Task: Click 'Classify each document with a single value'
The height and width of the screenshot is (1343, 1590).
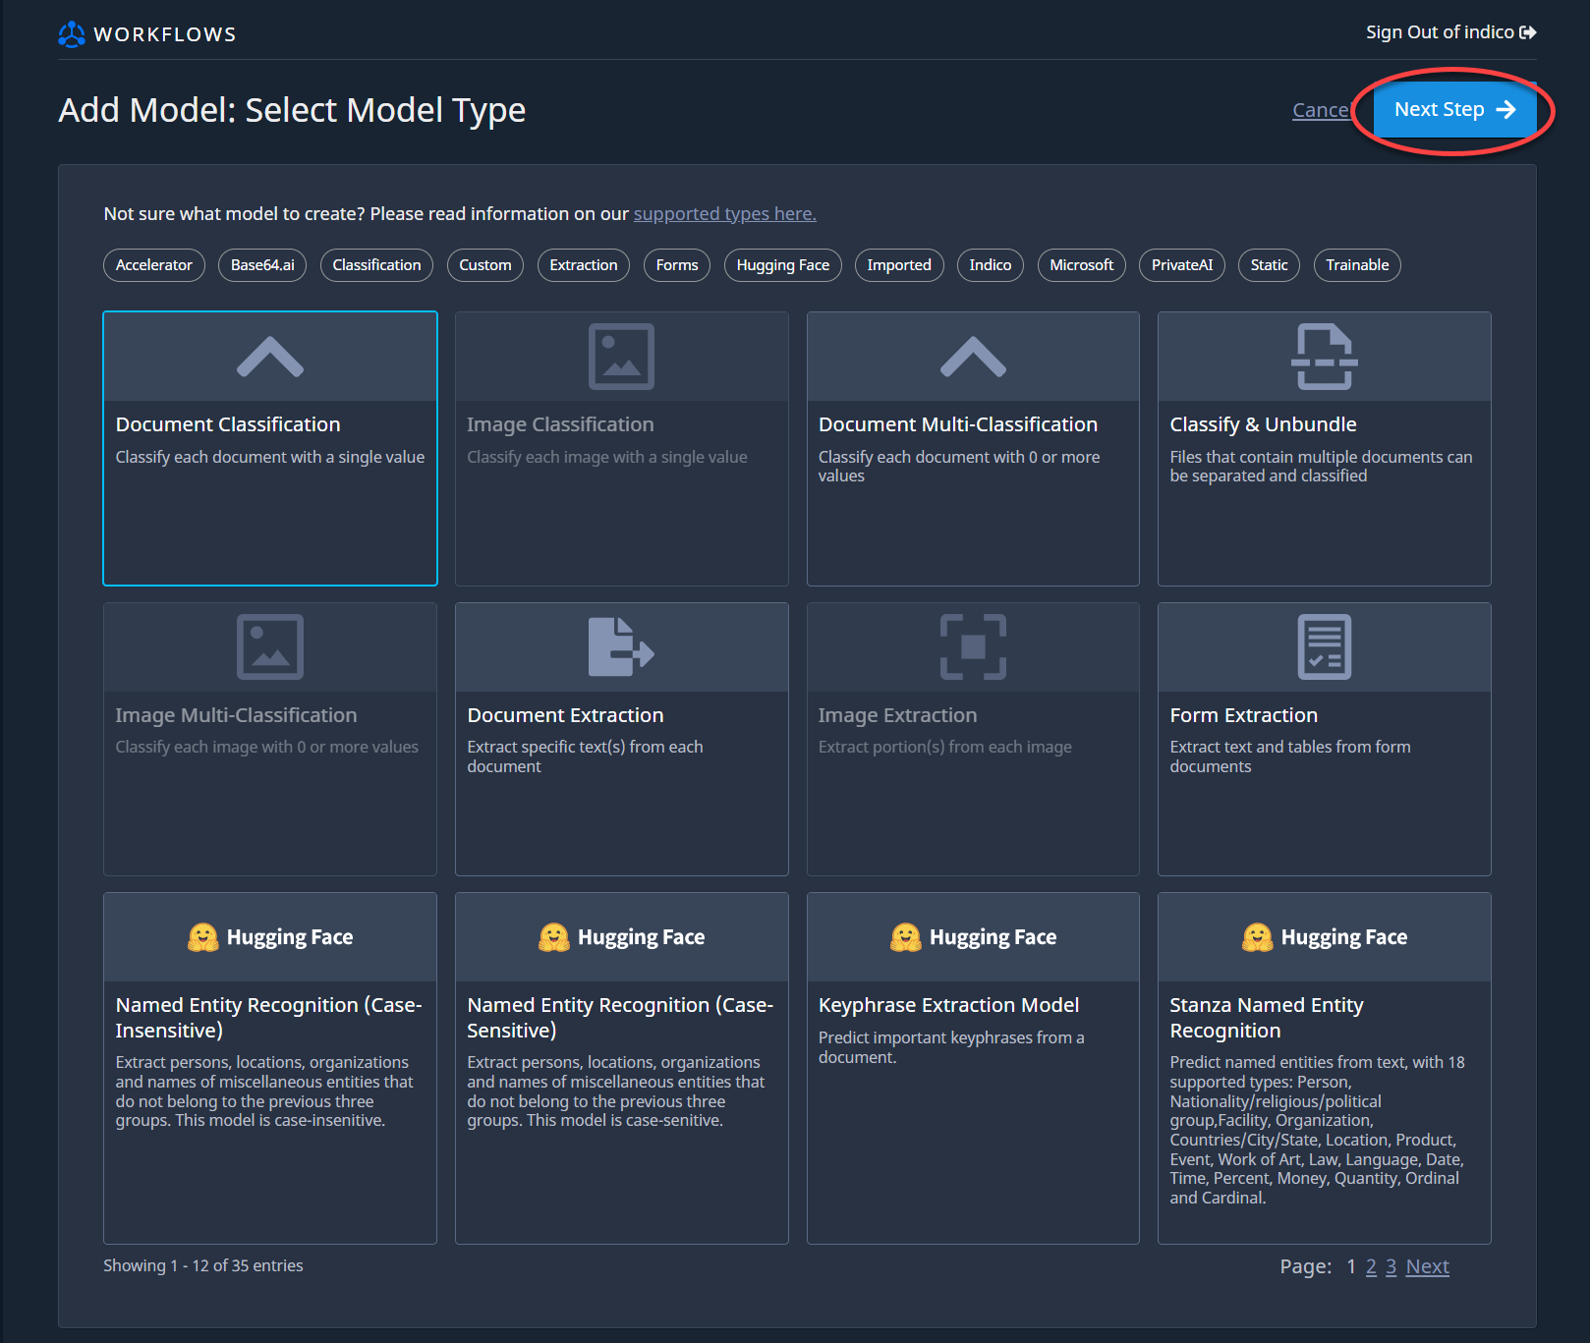Action: click(x=270, y=457)
